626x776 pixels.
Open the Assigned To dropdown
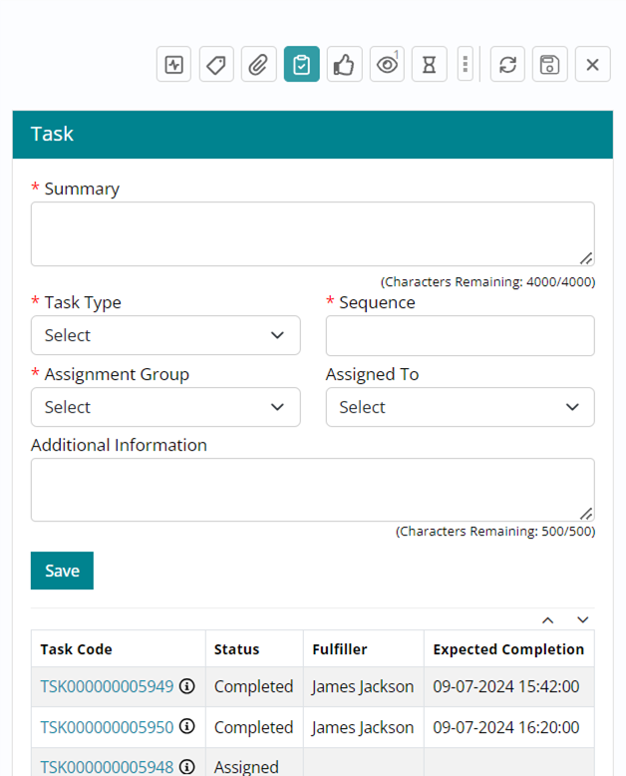click(460, 407)
